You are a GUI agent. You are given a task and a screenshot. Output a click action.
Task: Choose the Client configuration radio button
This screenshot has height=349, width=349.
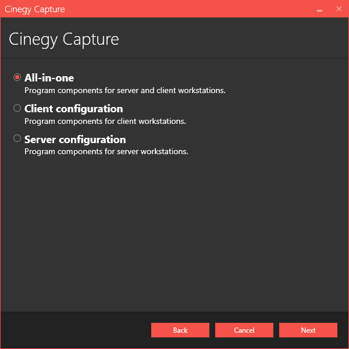click(x=17, y=108)
